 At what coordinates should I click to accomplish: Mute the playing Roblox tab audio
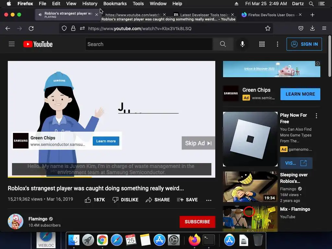(40, 15)
